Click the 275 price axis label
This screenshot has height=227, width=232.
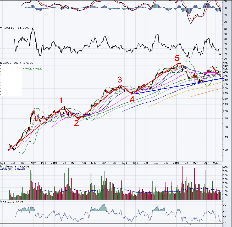(x=225, y=93)
